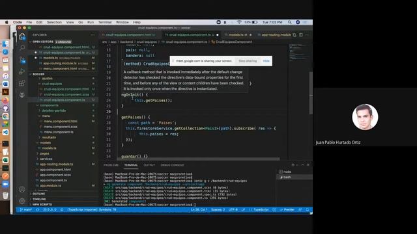Open the Selection menu
The image size is (417, 234).
pyautogui.click(x=54, y=22)
